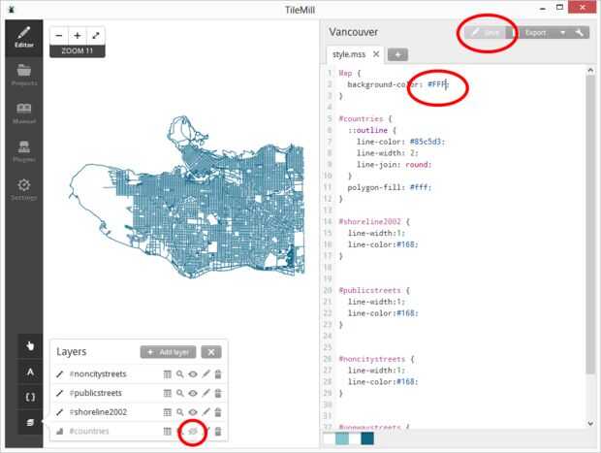Hide the shoreline2002 layer
The height and width of the screenshot is (453, 601).
pos(193,412)
